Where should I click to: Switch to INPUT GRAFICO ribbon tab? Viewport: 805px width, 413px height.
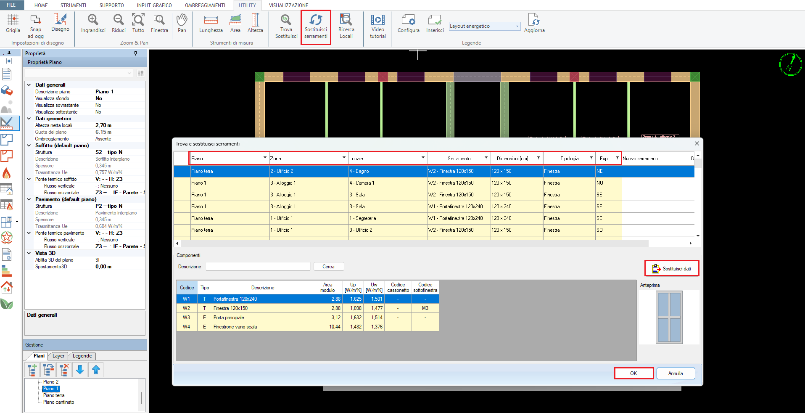pos(154,5)
